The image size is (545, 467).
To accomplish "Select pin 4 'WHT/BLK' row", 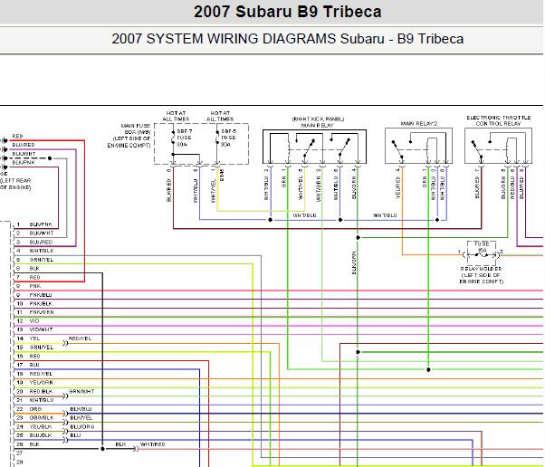I will [34, 251].
